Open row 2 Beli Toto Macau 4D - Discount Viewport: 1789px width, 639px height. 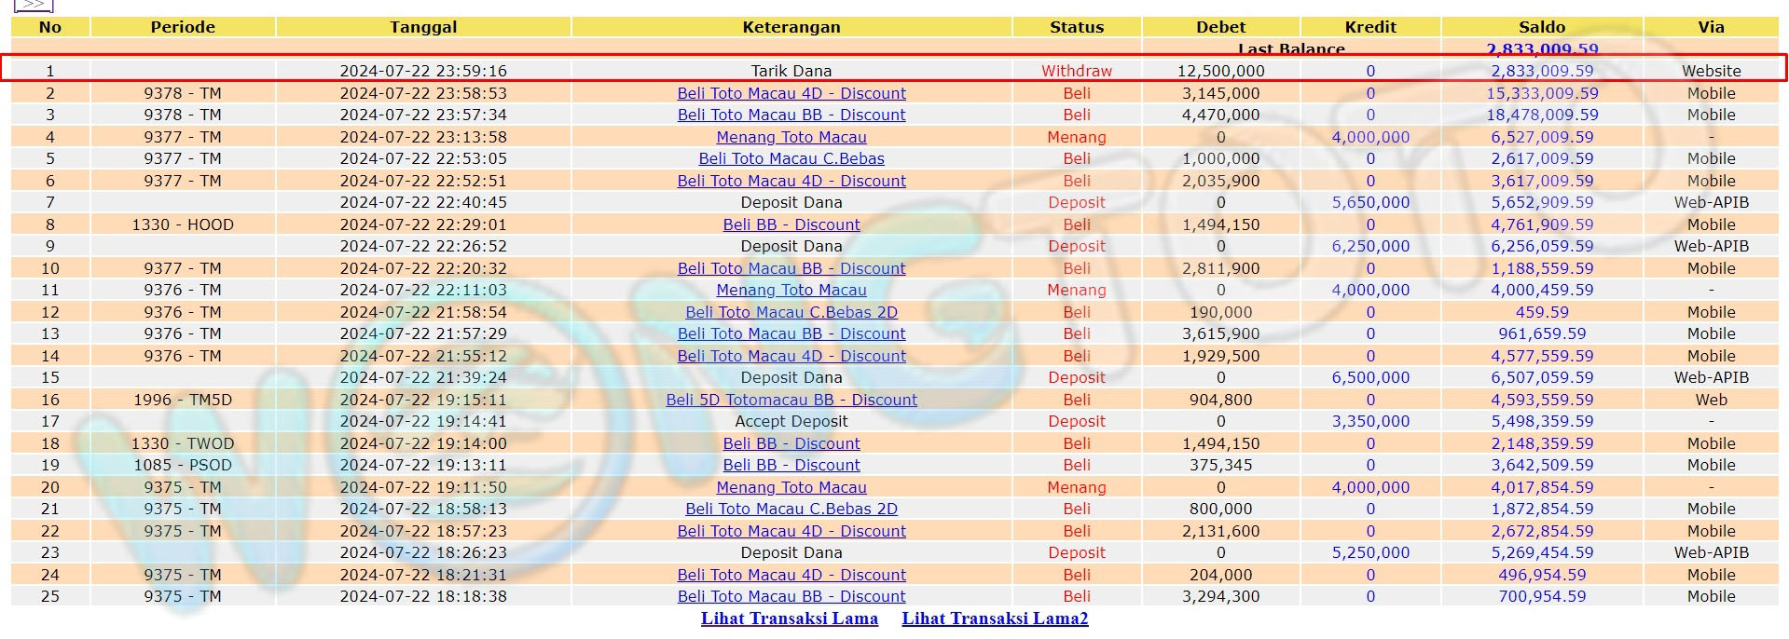tap(791, 93)
